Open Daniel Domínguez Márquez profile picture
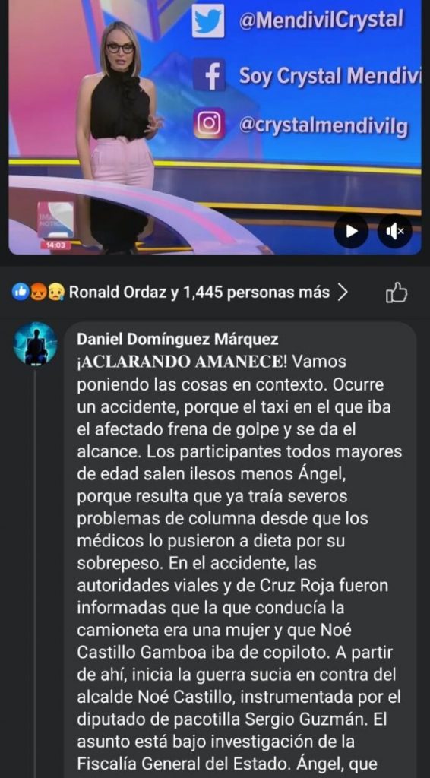Viewport: 430px width, 778px height. 35,344
